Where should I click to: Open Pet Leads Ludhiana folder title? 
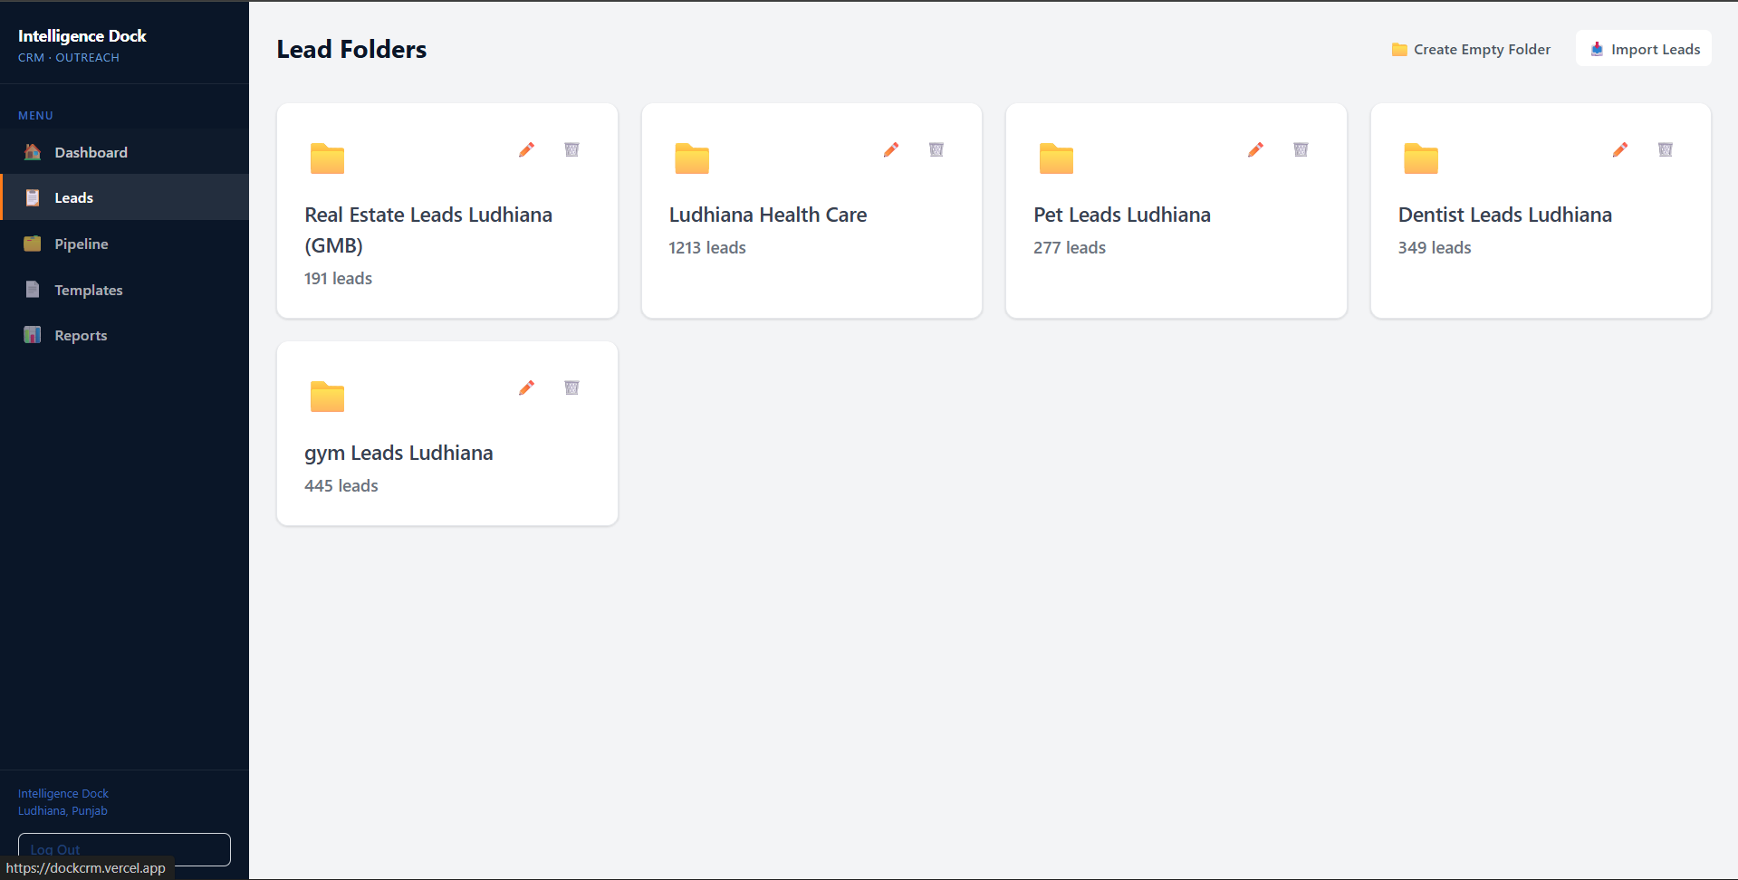point(1122,215)
